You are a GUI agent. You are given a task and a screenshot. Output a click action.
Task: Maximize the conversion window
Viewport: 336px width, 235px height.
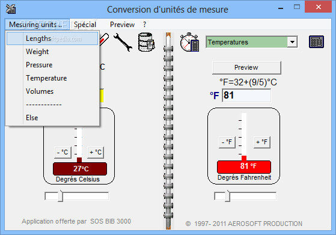click(297, 7)
